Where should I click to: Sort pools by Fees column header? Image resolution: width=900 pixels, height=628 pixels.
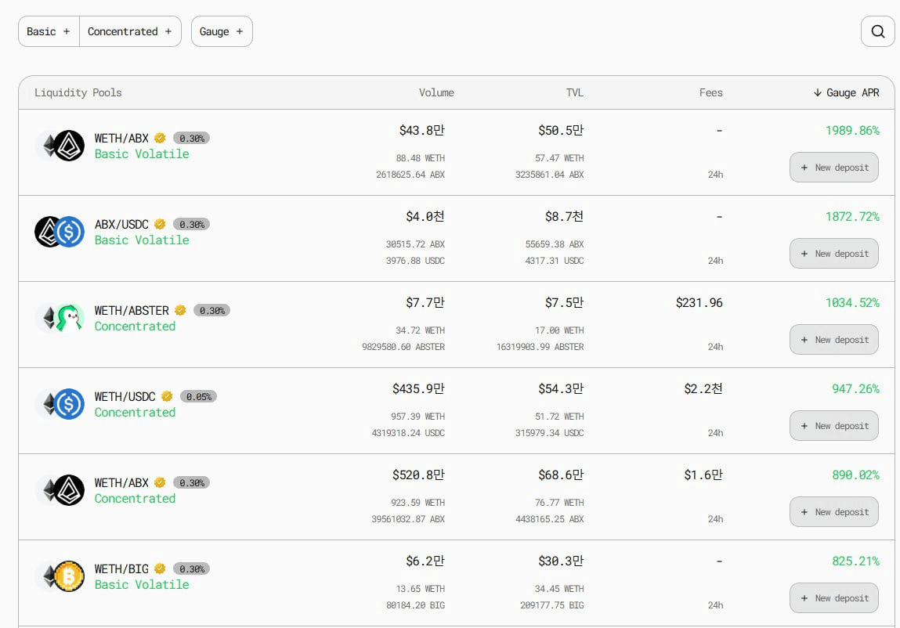[x=710, y=92]
